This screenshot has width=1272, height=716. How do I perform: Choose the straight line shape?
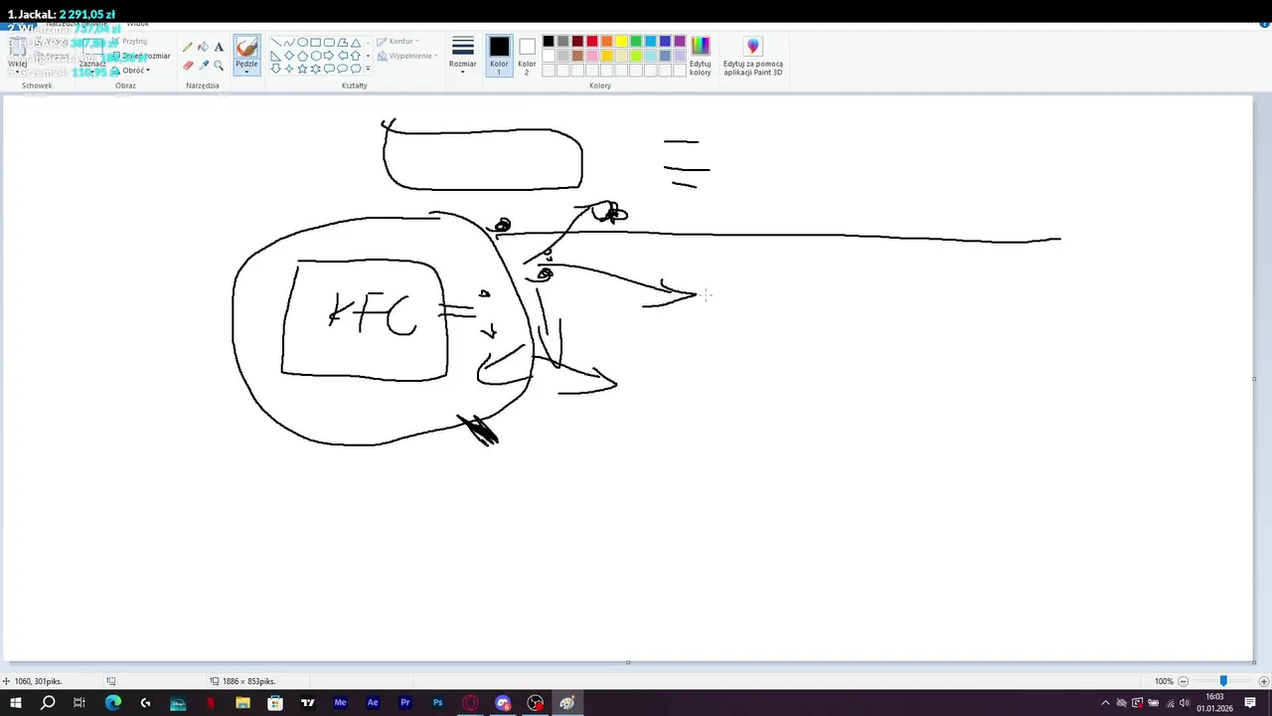[276, 42]
